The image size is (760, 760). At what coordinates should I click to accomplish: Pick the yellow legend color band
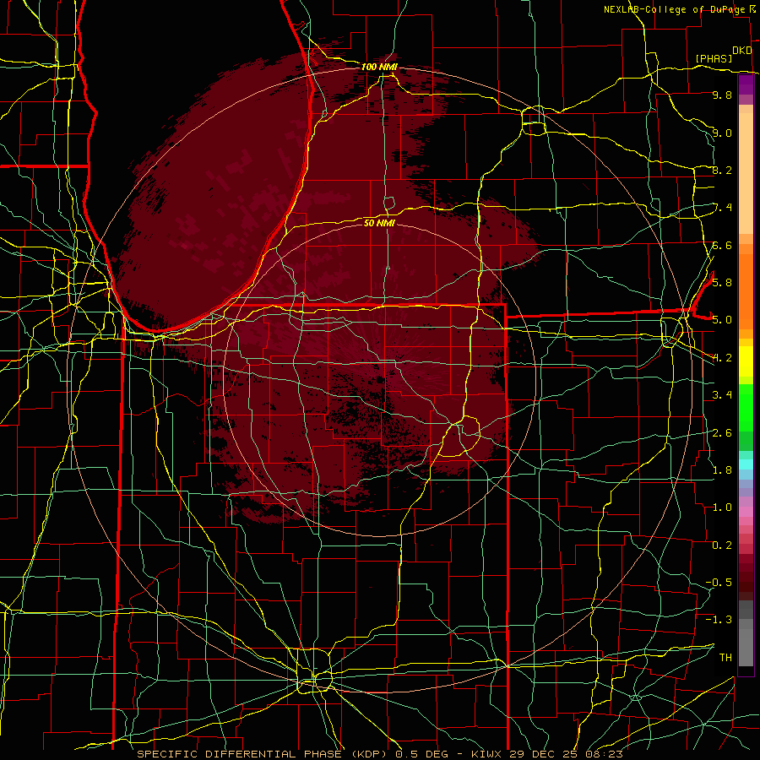[x=746, y=361]
